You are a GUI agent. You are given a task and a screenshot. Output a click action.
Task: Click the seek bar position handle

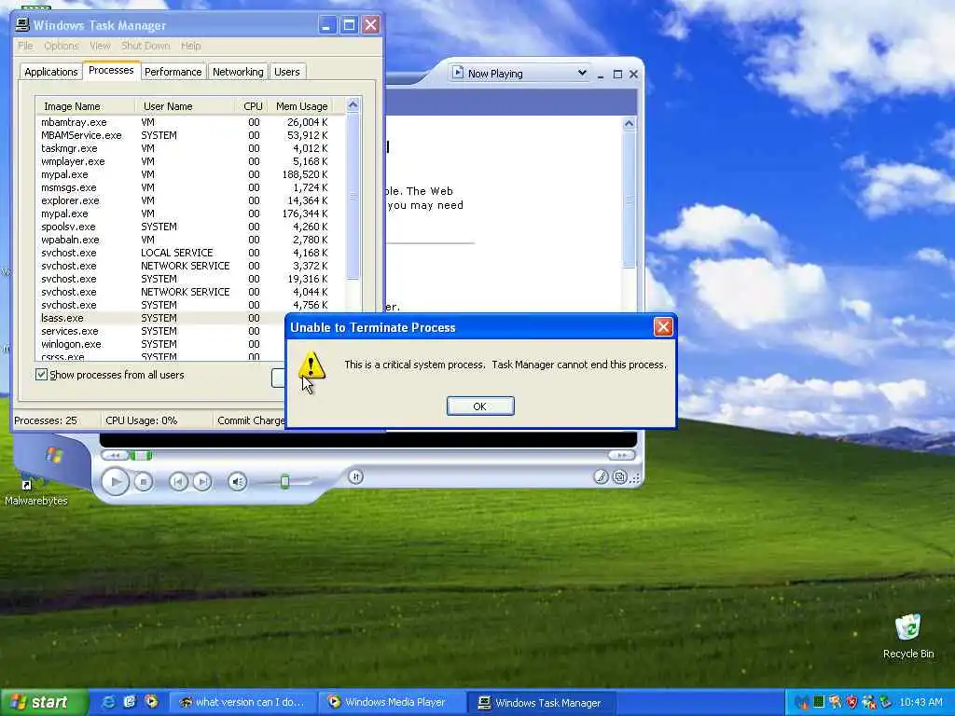pos(142,455)
